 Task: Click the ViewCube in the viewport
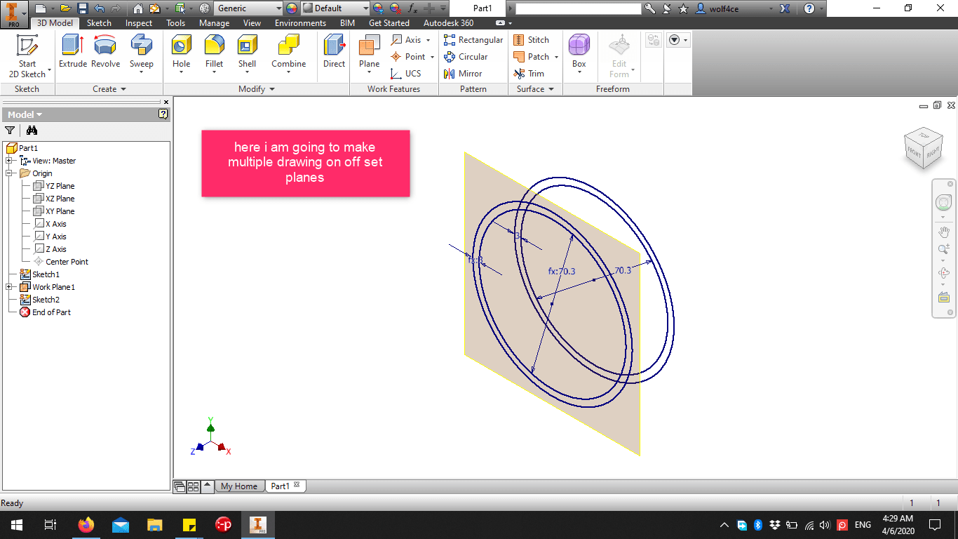(x=924, y=147)
